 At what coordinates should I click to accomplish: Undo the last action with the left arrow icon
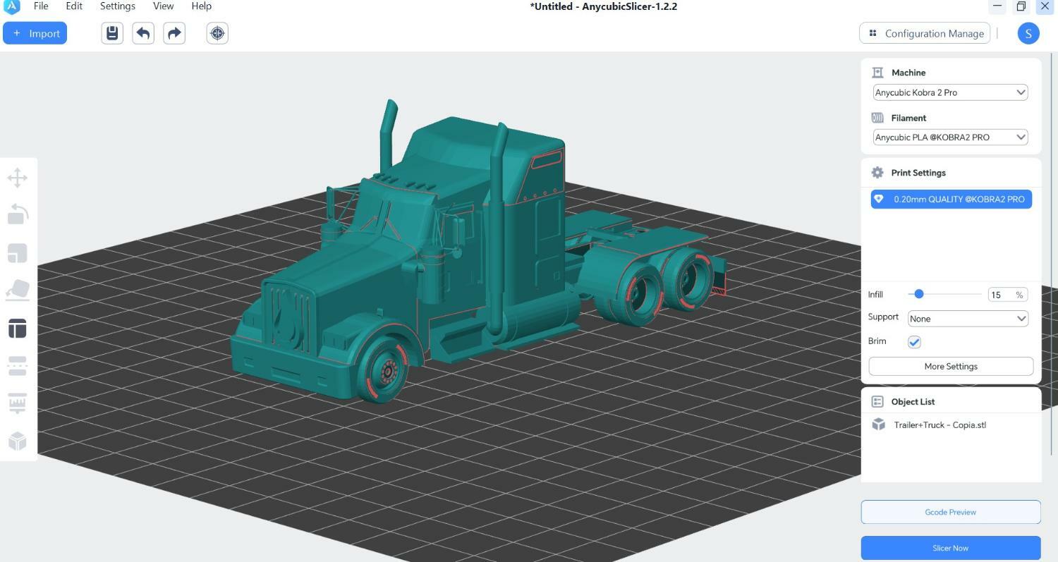pyautogui.click(x=143, y=33)
